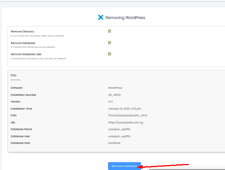Toggle the Remove Database checkbox
The height and width of the screenshot is (170, 225).
click(x=110, y=42)
